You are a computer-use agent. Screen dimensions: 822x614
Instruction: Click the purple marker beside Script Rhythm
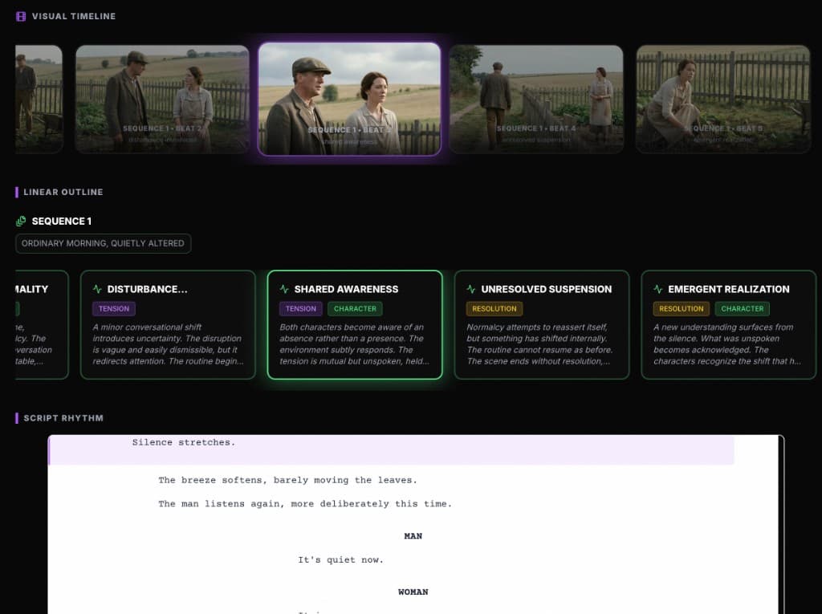(x=18, y=418)
